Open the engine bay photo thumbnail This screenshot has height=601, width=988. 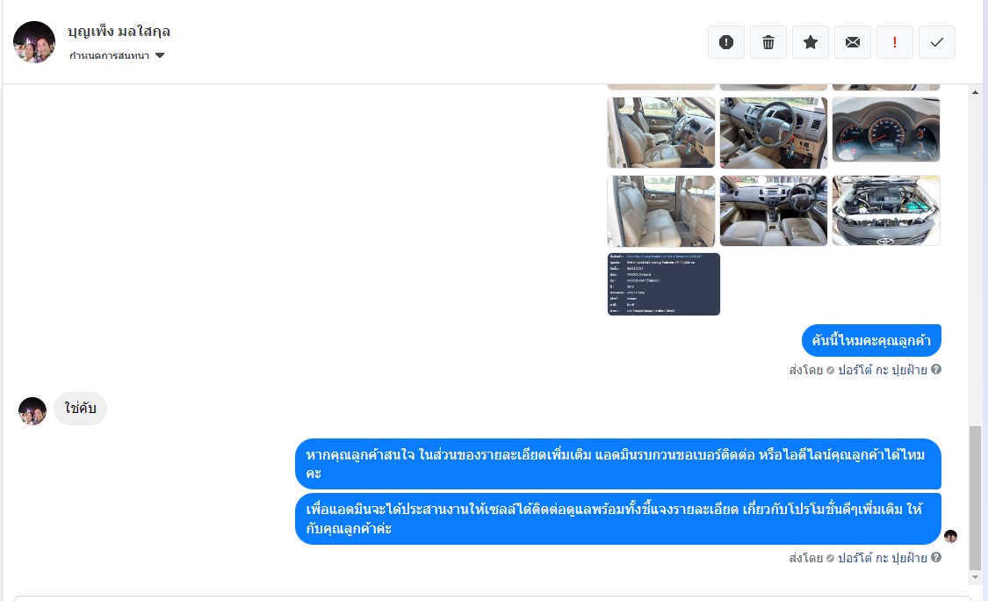(x=886, y=211)
